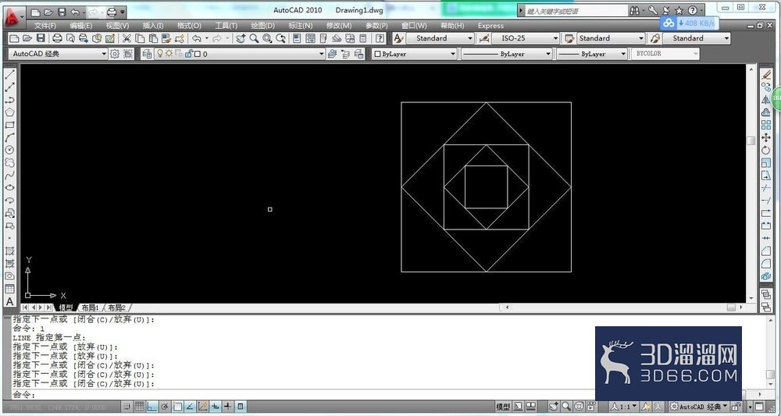Click the Zoom realtime magnifier icon
The height and width of the screenshot is (416, 781).
coord(254,38)
